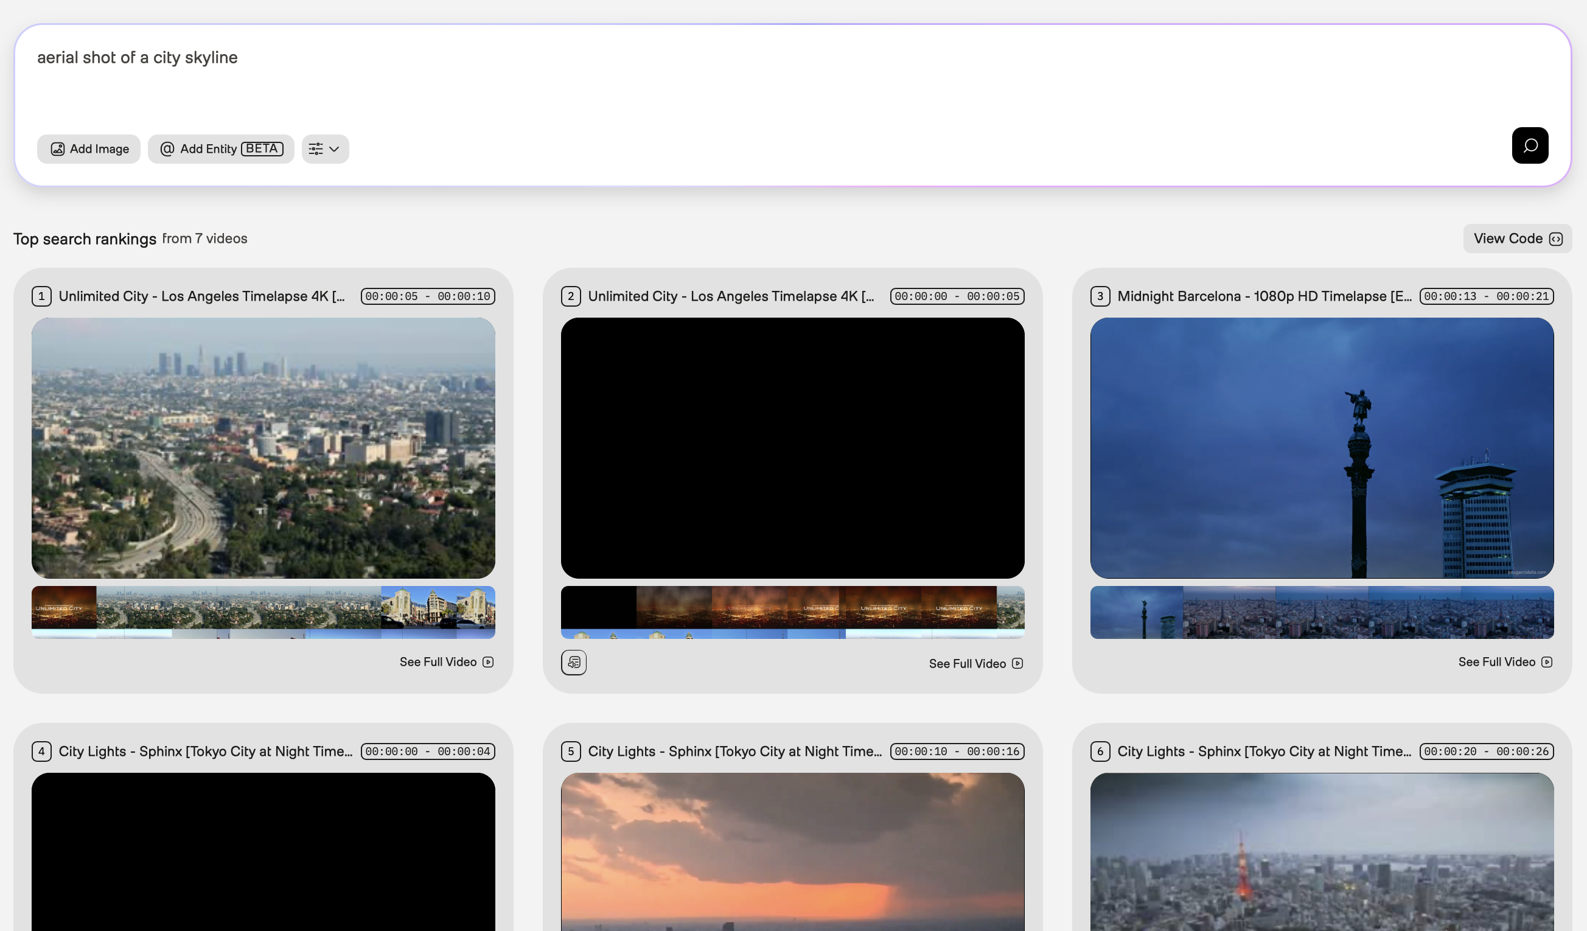Open View Code panel
Viewport: 1587px width, 931px height.
click(x=1516, y=239)
